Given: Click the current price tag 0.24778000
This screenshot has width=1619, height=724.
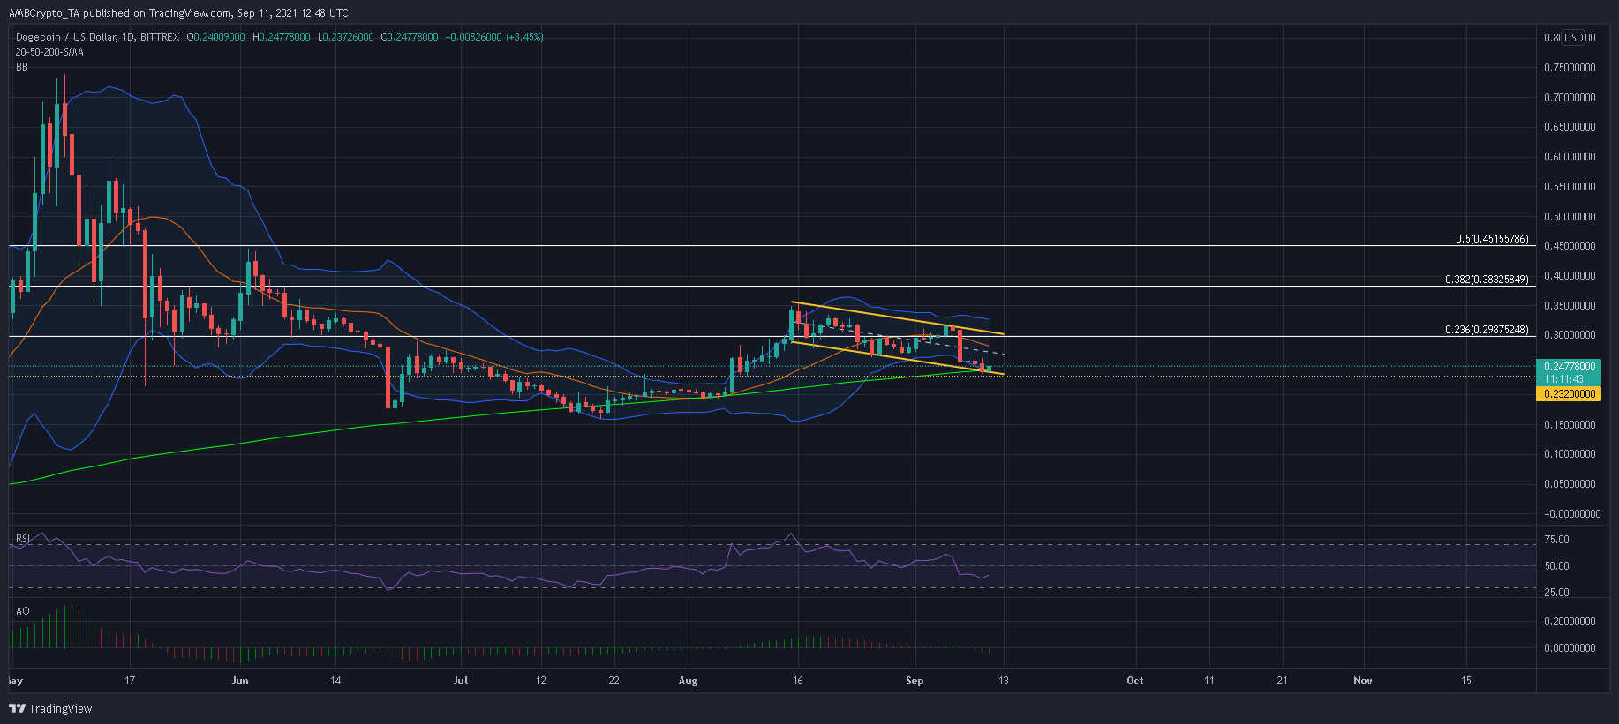Looking at the screenshot, I should 1569,366.
